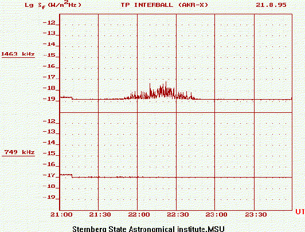Click the date 21.8.95 at top
The image size is (305, 232).
[271, 5]
